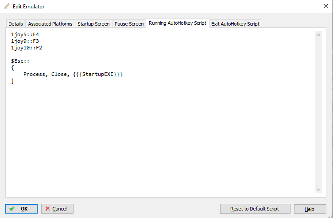Click the Cancel button
The image size is (333, 218).
click(57, 209)
